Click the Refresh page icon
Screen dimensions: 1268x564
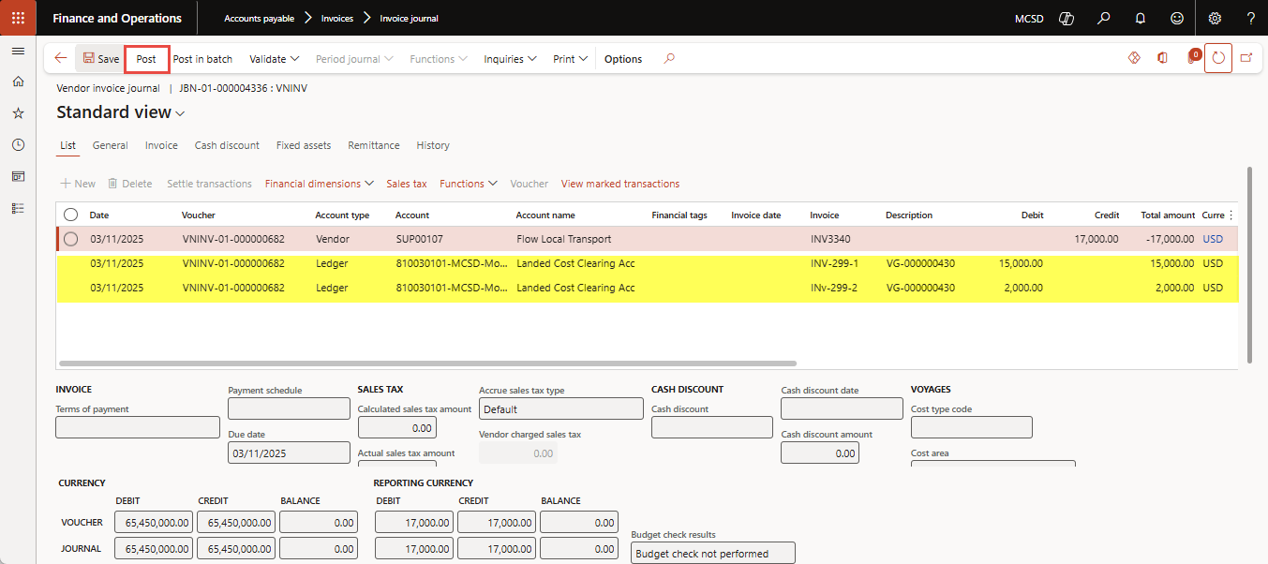click(1217, 58)
